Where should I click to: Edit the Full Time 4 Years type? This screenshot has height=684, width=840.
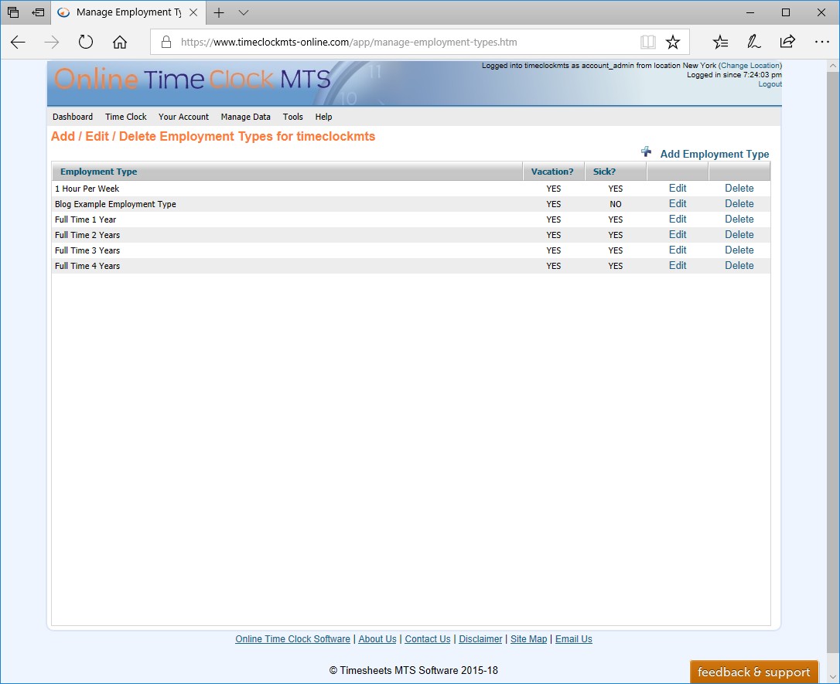click(x=678, y=266)
